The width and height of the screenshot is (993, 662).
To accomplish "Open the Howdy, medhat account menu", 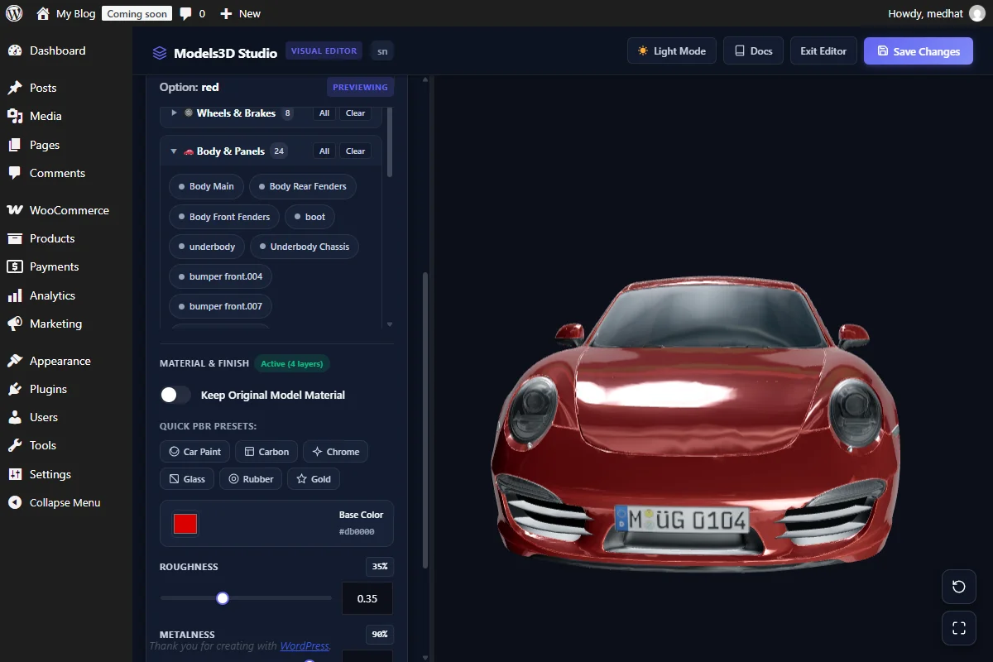I will (936, 13).
